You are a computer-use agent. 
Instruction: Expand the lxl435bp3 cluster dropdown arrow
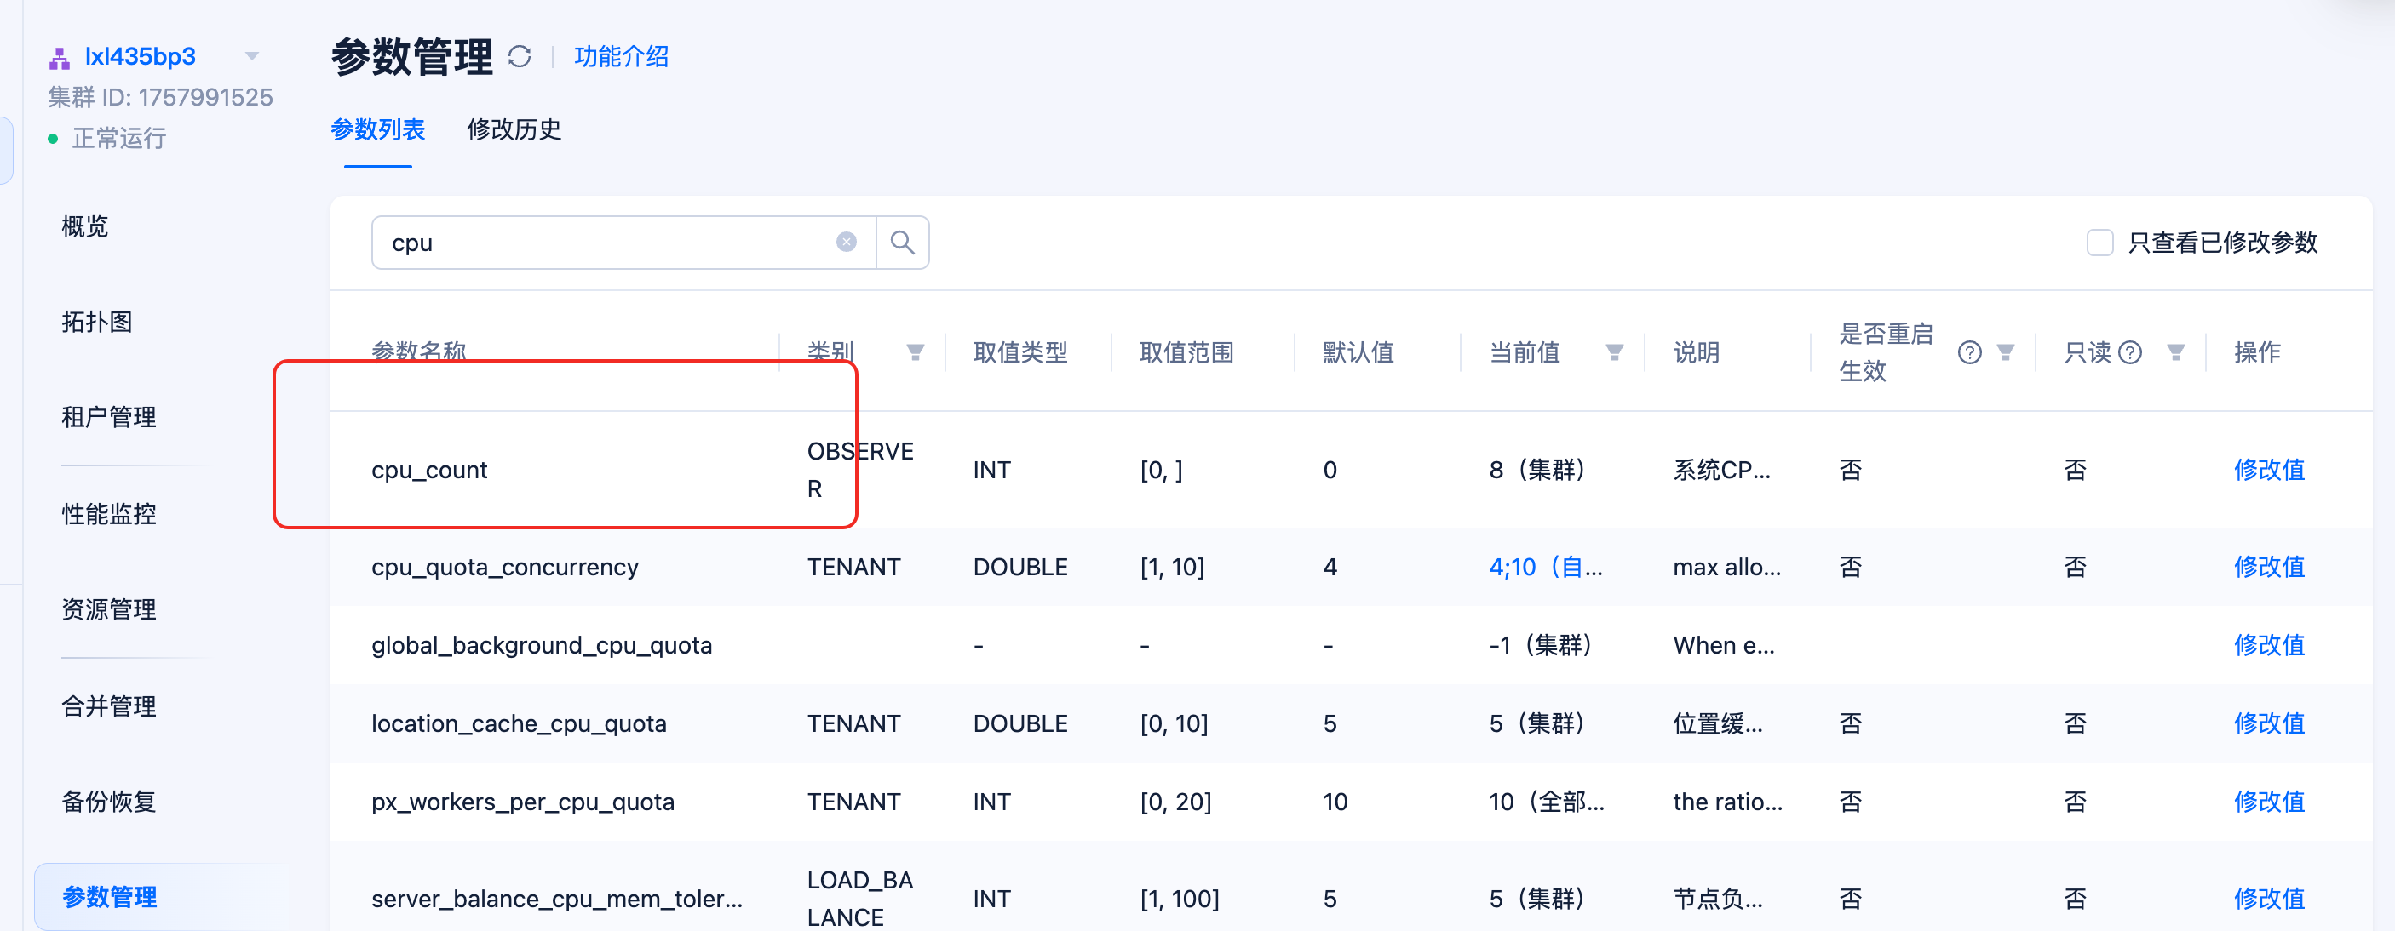tap(251, 57)
